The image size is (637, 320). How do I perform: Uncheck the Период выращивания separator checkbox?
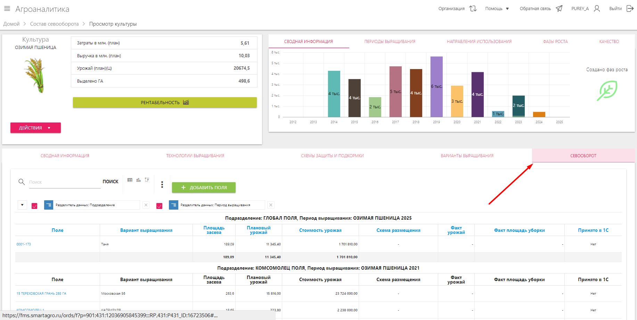pos(160,206)
